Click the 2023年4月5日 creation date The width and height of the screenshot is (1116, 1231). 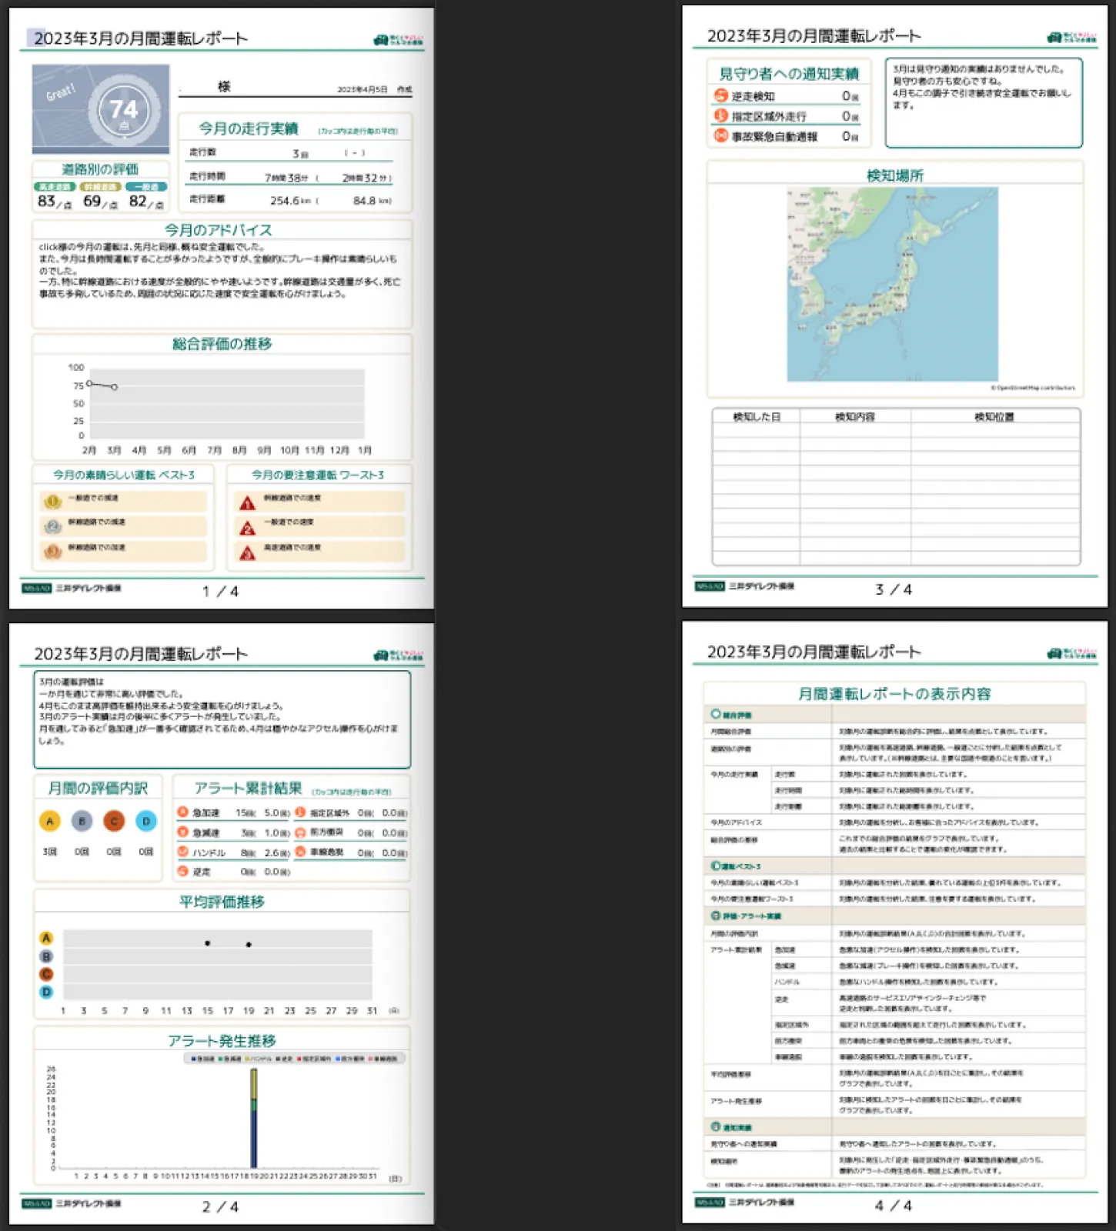tap(362, 89)
